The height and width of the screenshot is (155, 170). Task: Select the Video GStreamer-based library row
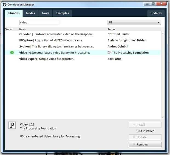[83, 53]
